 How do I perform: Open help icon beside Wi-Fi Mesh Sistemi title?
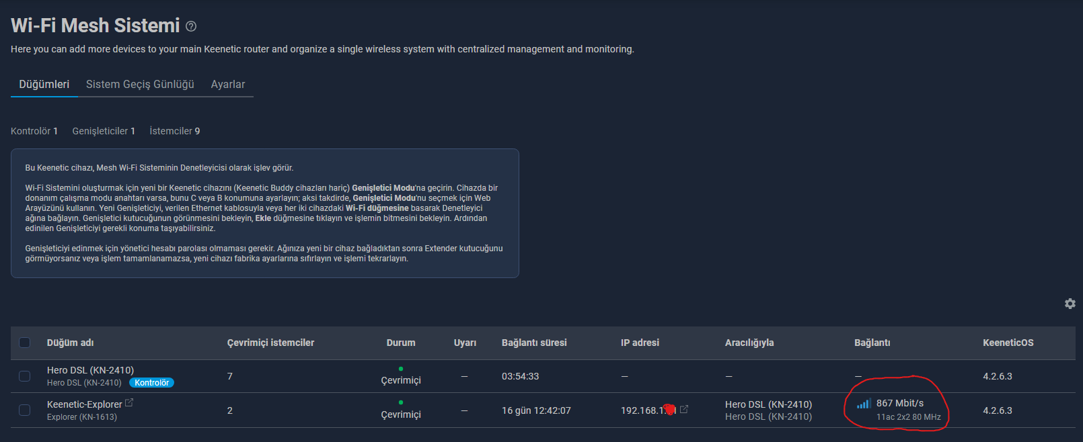point(191,26)
